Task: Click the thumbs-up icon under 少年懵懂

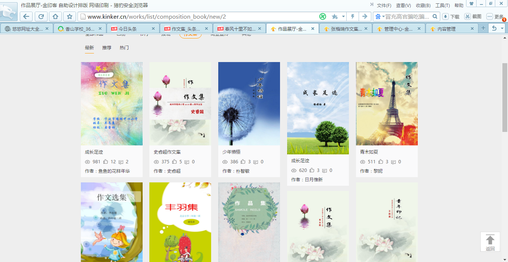Action: click(x=243, y=162)
